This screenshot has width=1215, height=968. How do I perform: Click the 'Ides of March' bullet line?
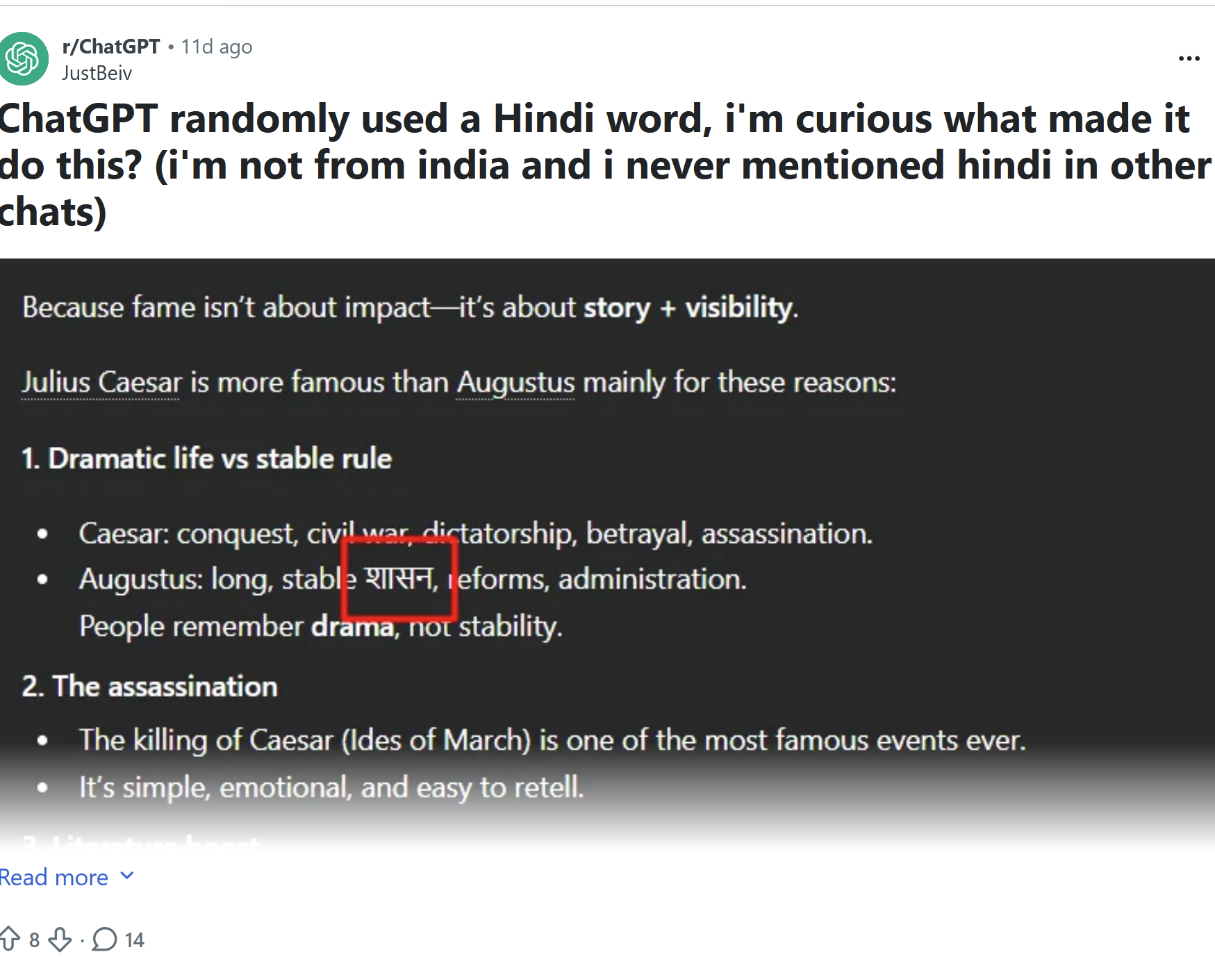(552, 740)
